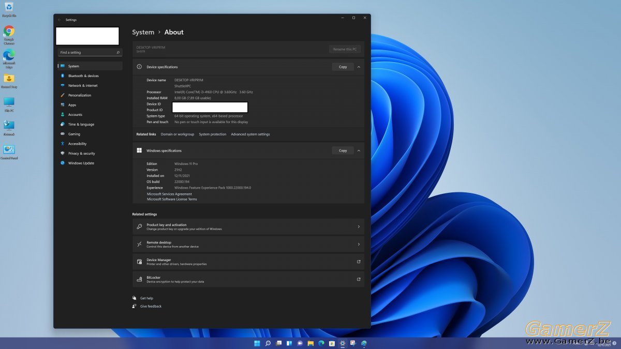Open Microsoft Store from the taskbar

(332, 343)
